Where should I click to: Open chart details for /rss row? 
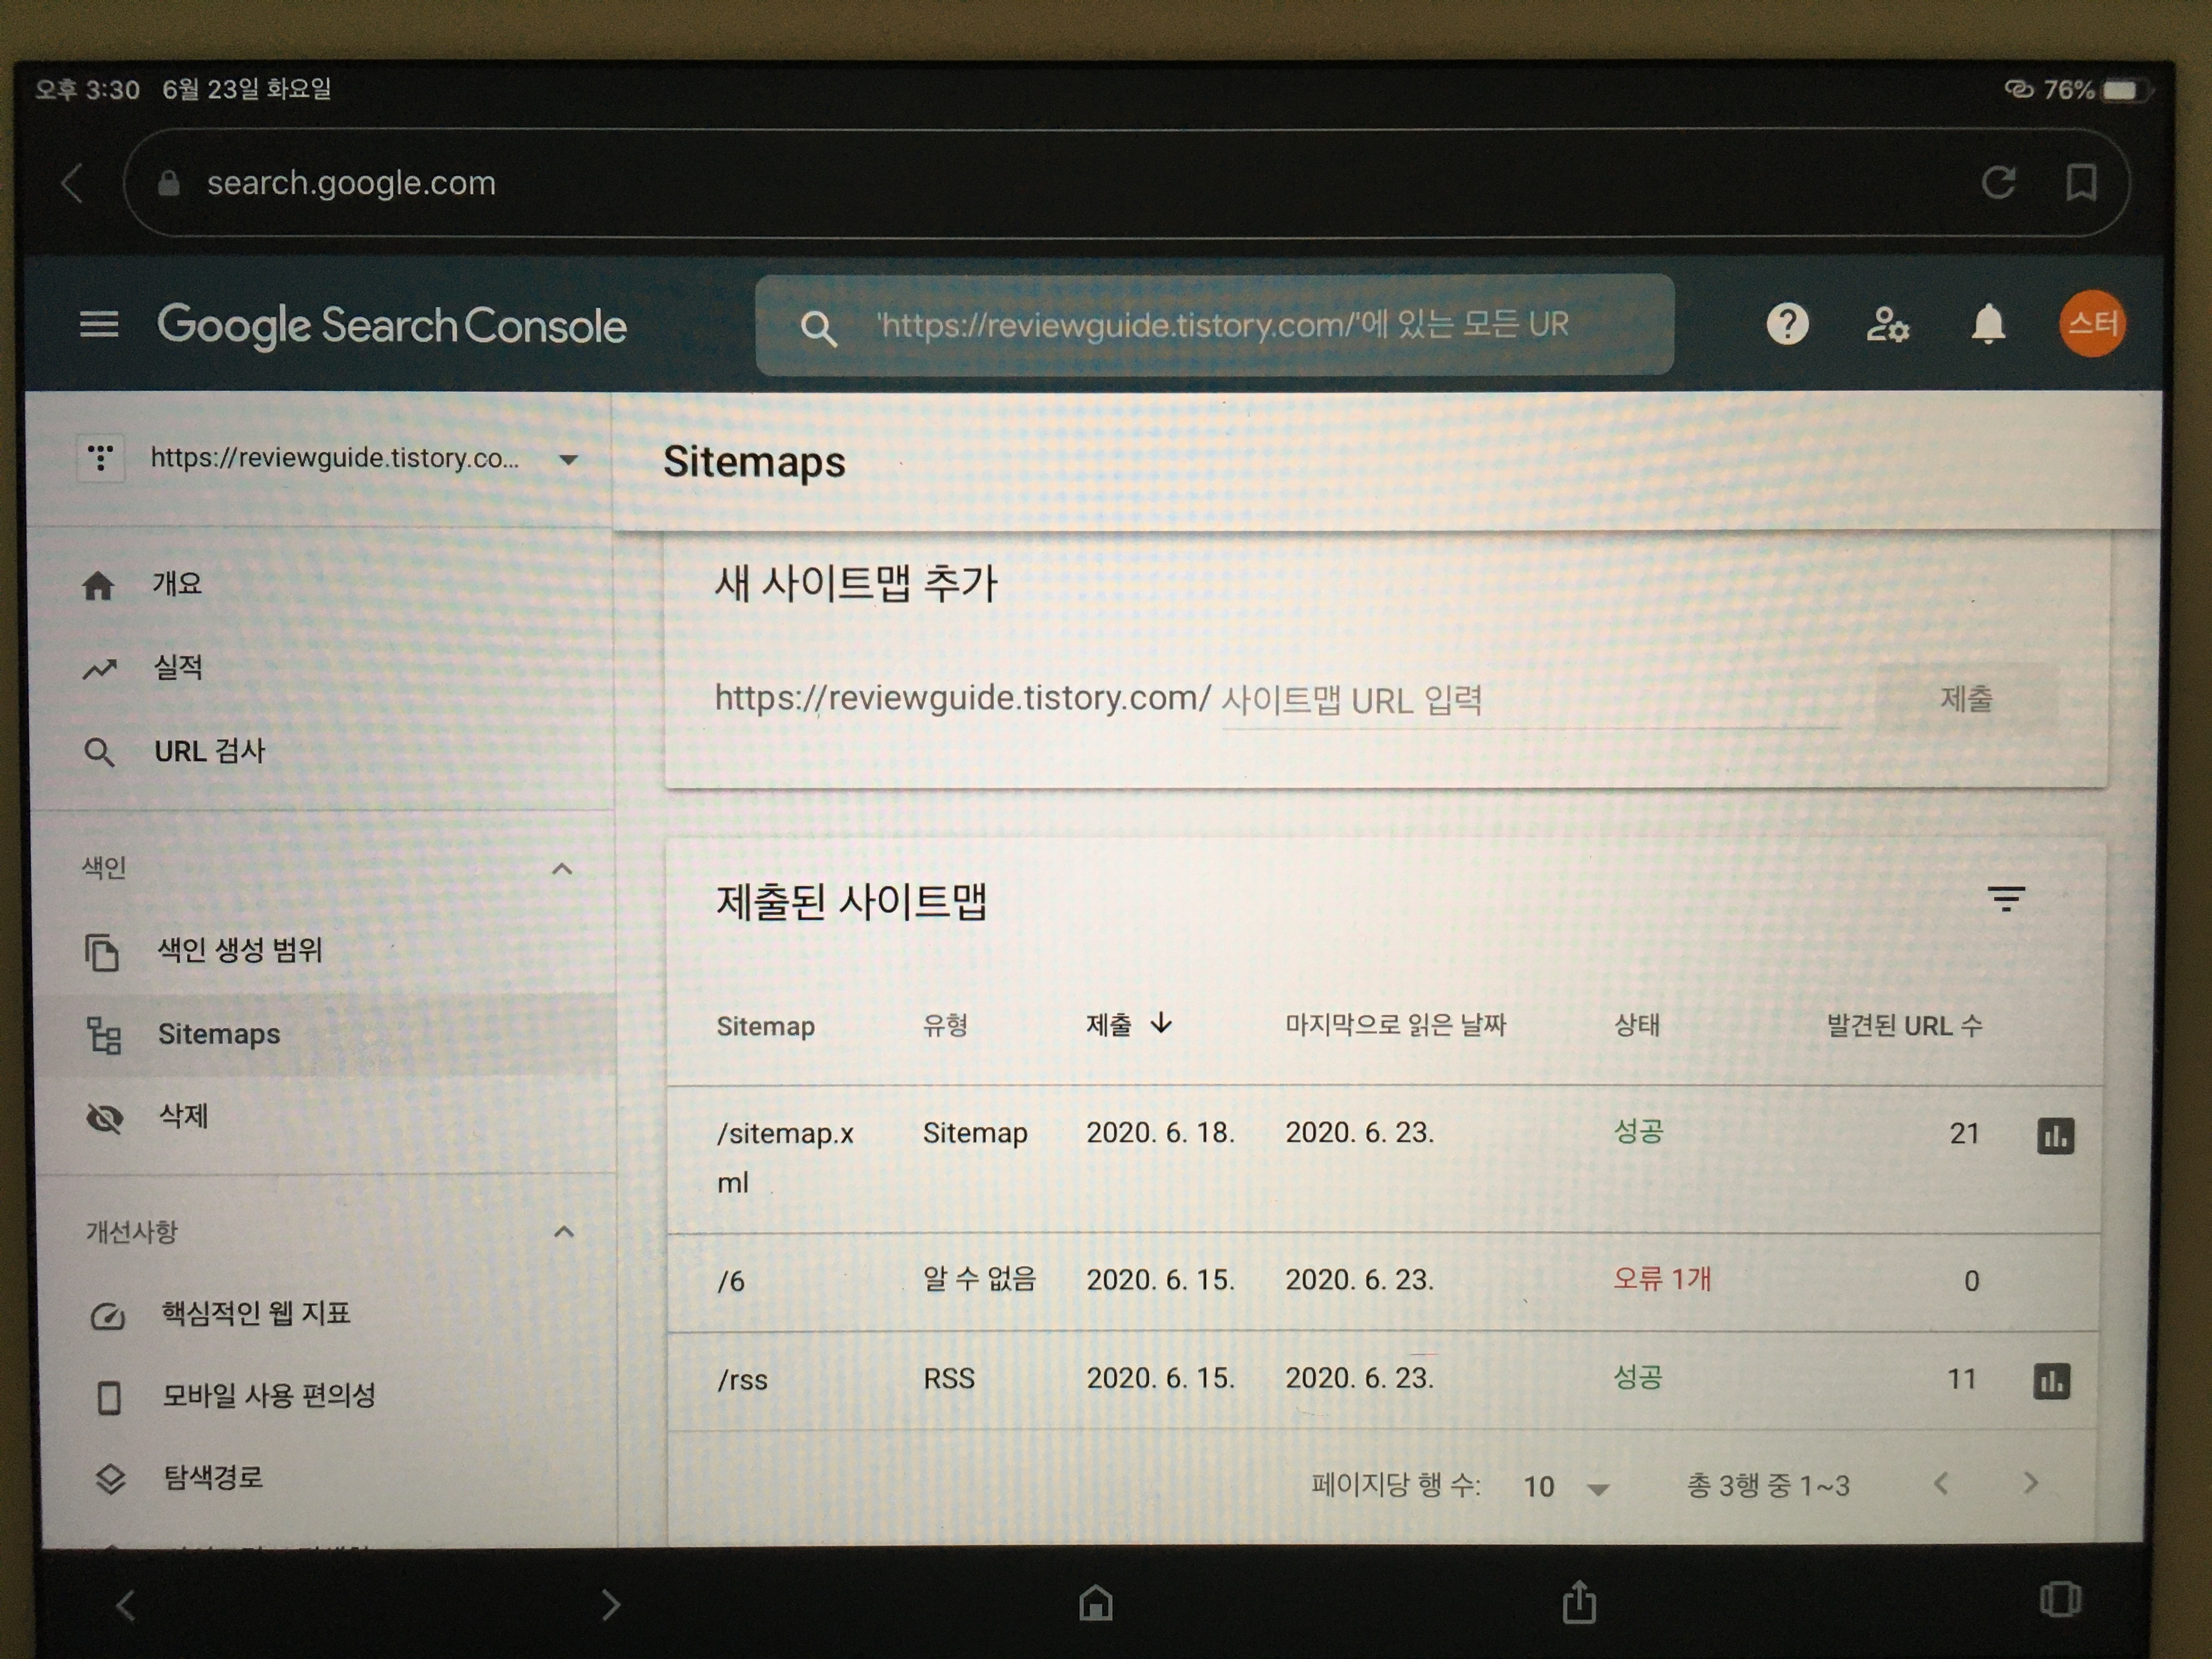tap(2052, 1381)
